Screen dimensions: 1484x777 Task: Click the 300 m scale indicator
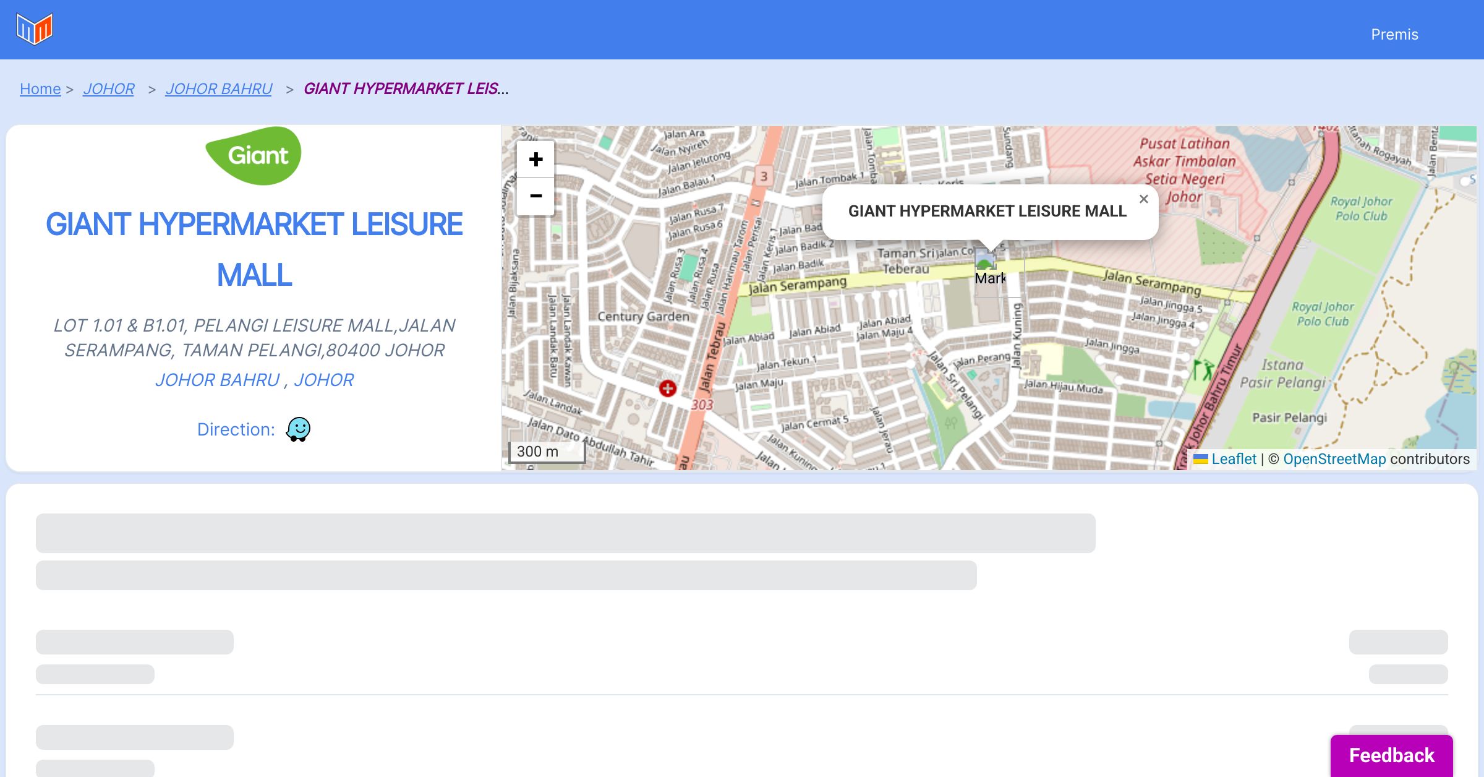pos(546,452)
